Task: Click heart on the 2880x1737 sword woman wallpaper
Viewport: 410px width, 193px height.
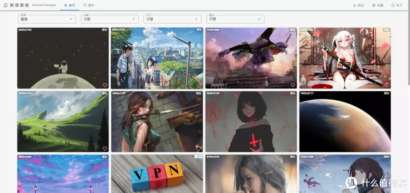Action: pyautogui.click(x=199, y=149)
